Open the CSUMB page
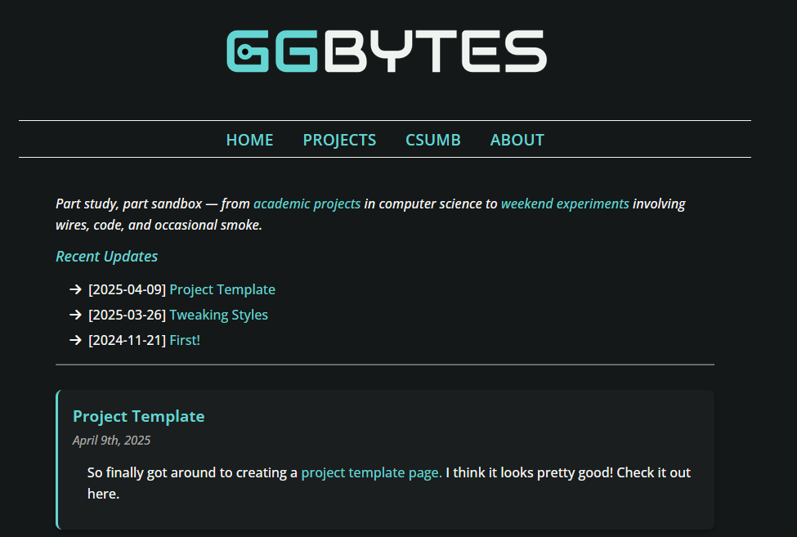Viewport: 797px width, 537px height. click(432, 140)
